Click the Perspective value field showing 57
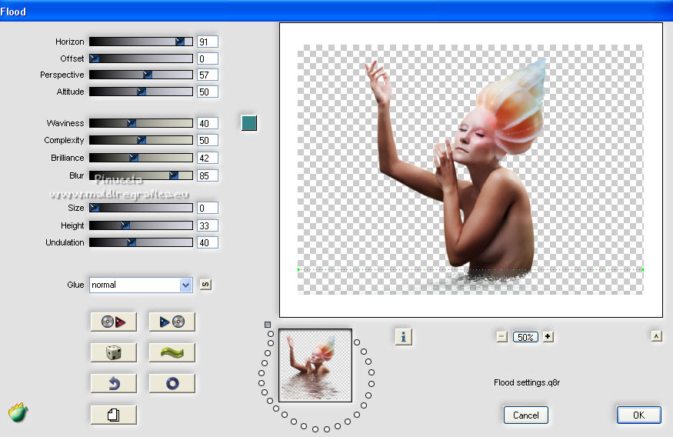This screenshot has width=673, height=437. coord(208,75)
